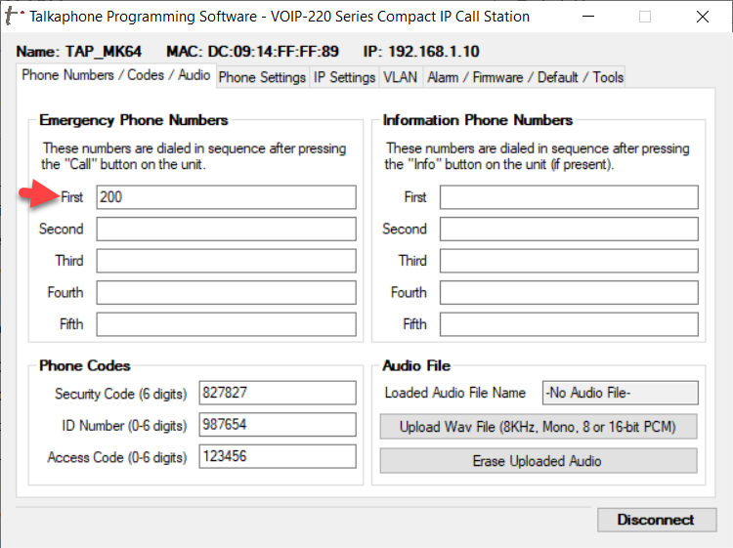Click the Disconnect button
This screenshot has height=548, width=733.
[657, 520]
